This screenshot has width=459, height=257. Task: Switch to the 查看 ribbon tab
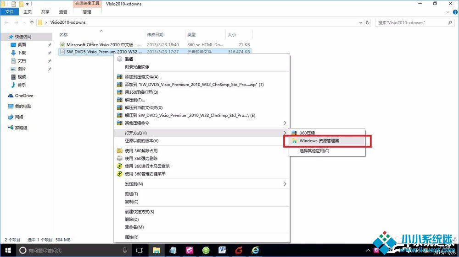[63, 12]
